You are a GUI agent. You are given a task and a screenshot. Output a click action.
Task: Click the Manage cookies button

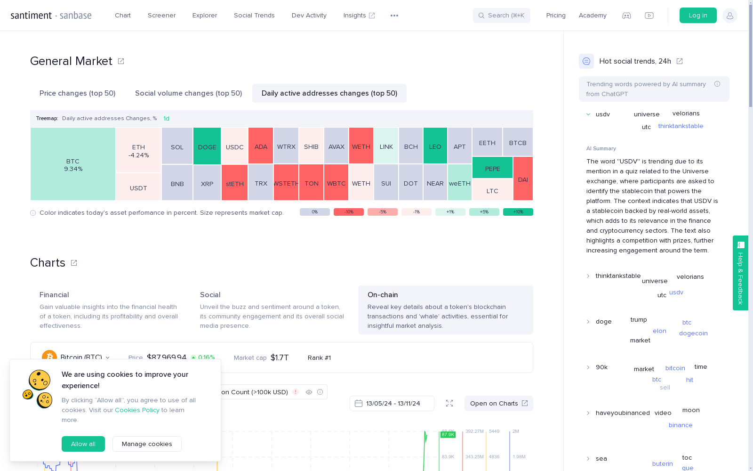point(147,444)
